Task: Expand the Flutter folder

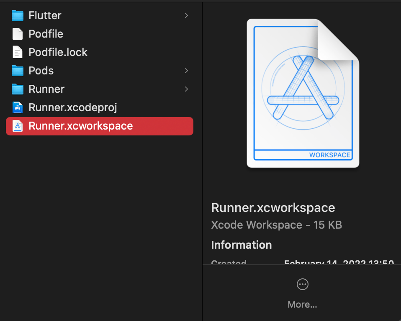Action: [187, 15]
